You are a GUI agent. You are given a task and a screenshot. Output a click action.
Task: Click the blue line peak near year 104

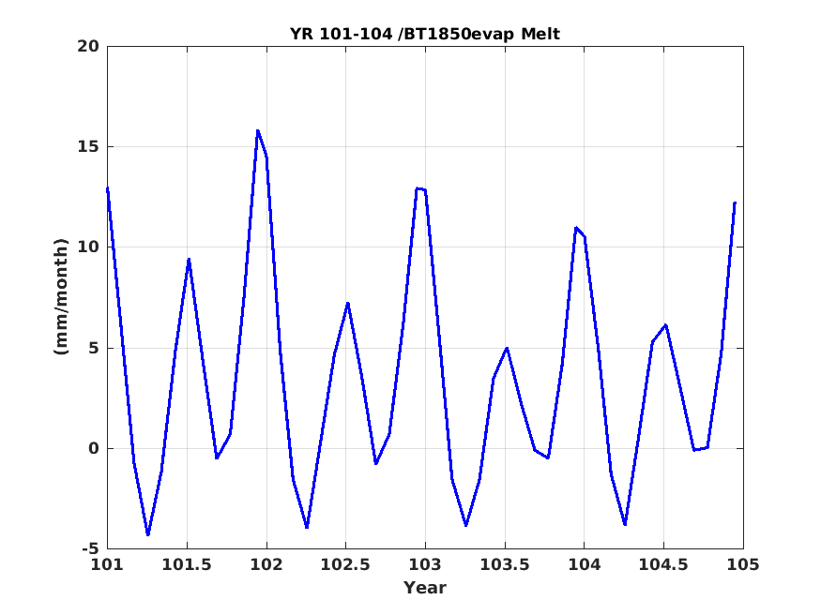coord(576,228)
